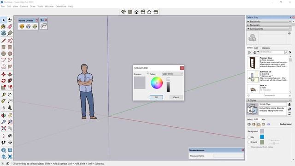Screen dimensions: 295x166
Task: Open the components view options dropdown
Action: pos(249,52)
